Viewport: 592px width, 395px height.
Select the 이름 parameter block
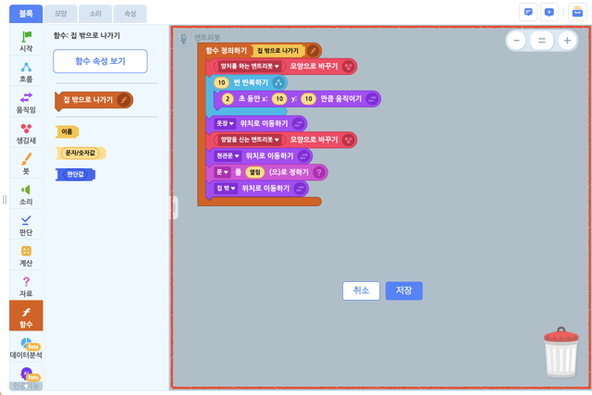pos(67,131)
